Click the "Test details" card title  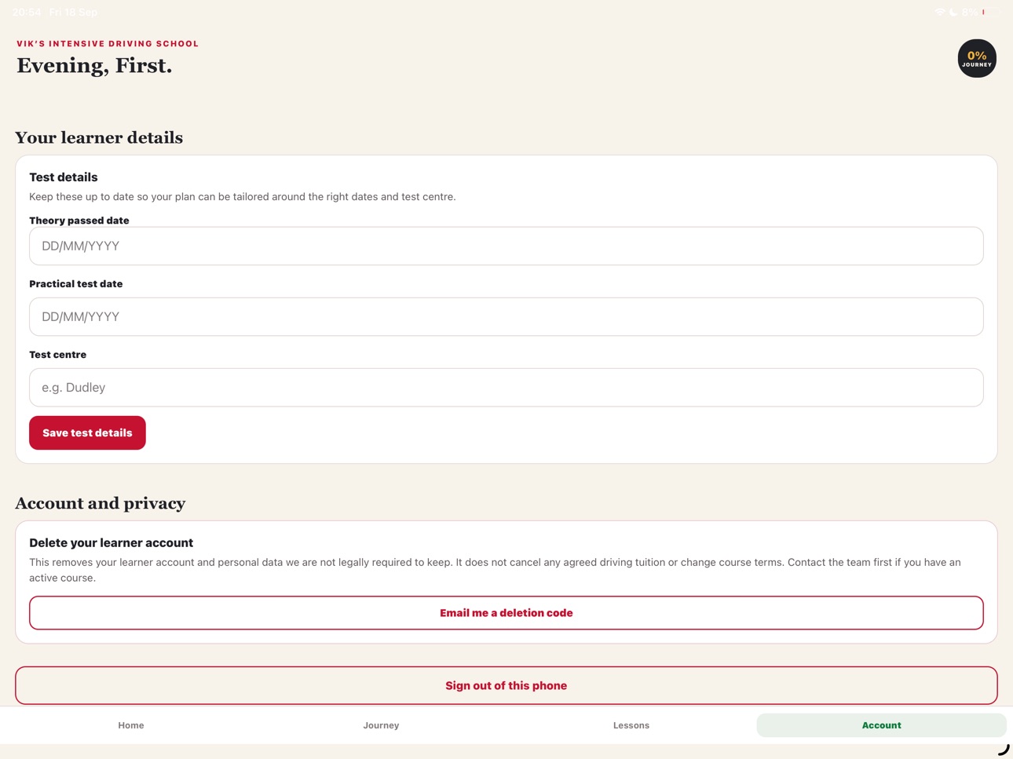pos(64,177)
